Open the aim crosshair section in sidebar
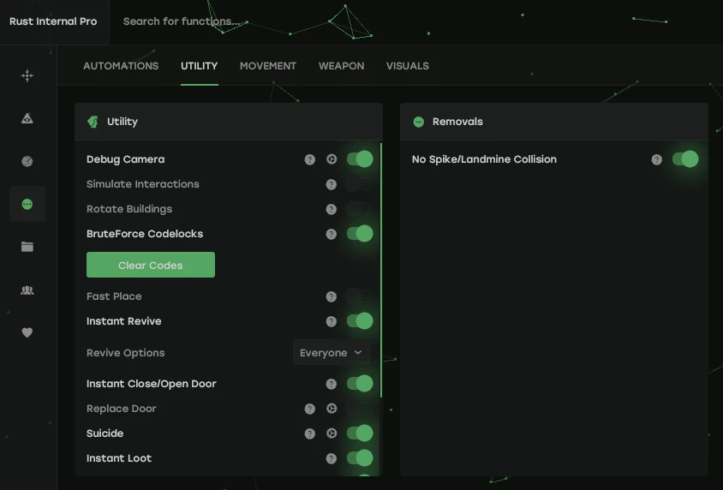The width and height of the screenshot is (723, 490). 27,75
